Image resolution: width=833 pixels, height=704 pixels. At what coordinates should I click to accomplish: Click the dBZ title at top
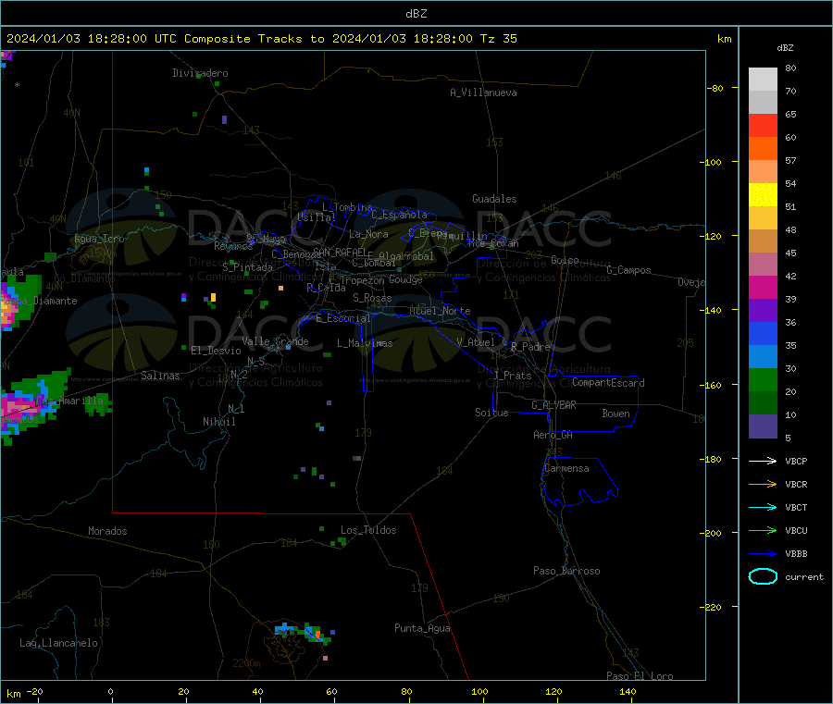[416, 14]
